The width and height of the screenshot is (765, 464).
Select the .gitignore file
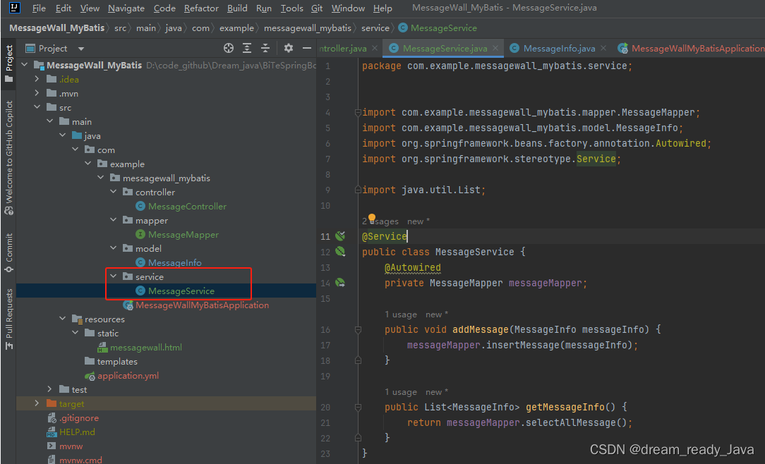pos(79,417)
